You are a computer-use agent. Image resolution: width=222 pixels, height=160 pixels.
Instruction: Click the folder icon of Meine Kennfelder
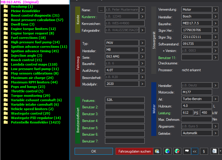click(x=6, y=11)
